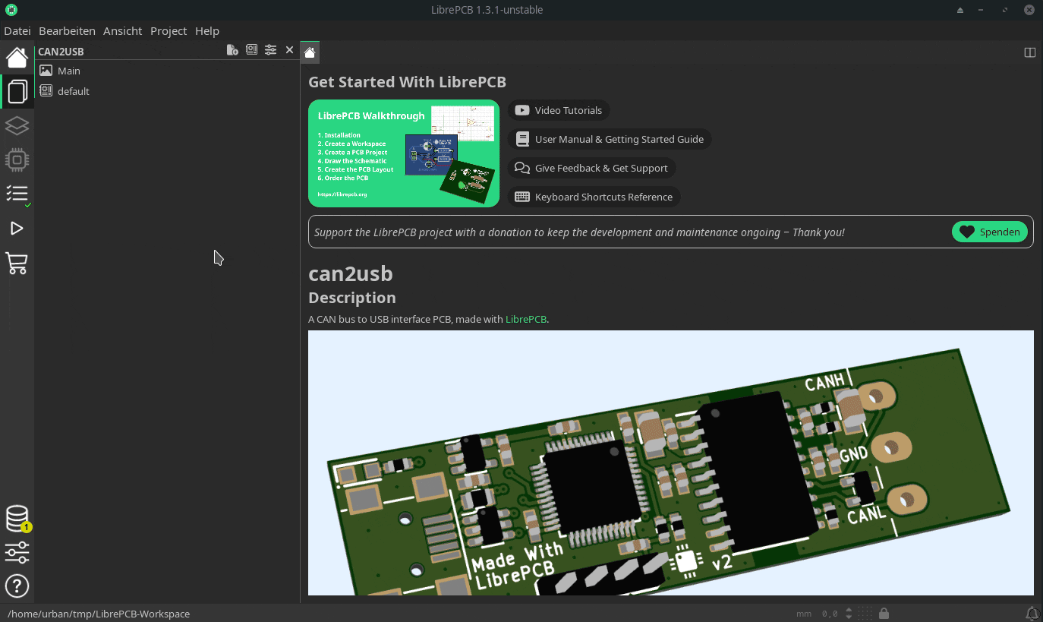Image resolution: width=1043 pixels, height=622 pixels.
Task: Click the keep-above arrow in title bar
Action: 960,10
